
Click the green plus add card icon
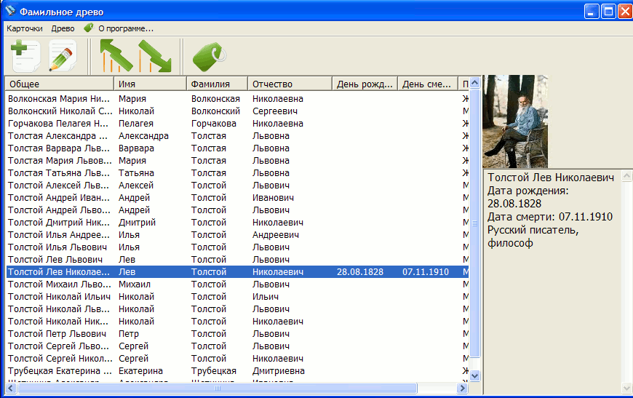point(25,56)
